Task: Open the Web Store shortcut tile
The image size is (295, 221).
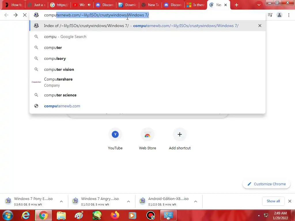Action: (147, 139)
